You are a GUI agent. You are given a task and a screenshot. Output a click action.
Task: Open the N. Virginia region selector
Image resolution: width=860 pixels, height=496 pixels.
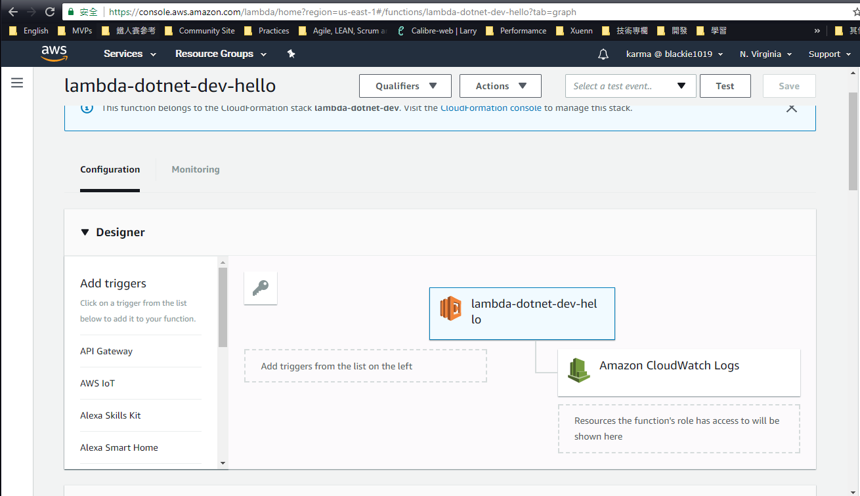(765, 54)
